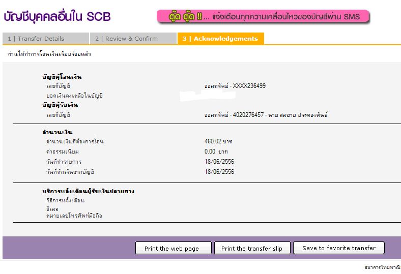The image size is (401, 274).
Task: Click the ธนาคารไทยพาณิชย์ footer text
Action: coord(383,267)
